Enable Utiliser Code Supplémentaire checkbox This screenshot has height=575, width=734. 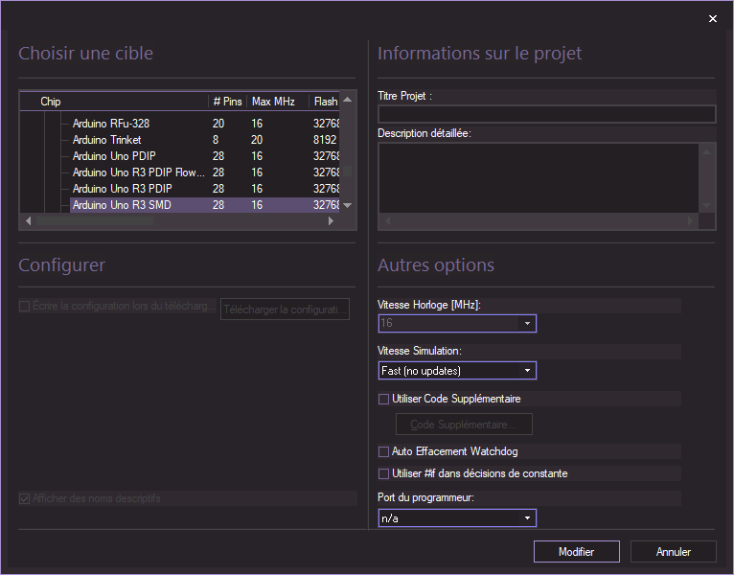click(x=383, y=399)
